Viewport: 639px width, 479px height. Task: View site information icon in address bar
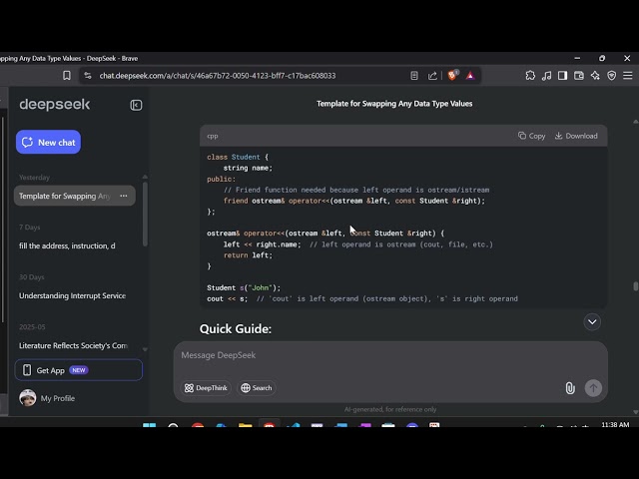pyautogui.click(x=88, y=76)
